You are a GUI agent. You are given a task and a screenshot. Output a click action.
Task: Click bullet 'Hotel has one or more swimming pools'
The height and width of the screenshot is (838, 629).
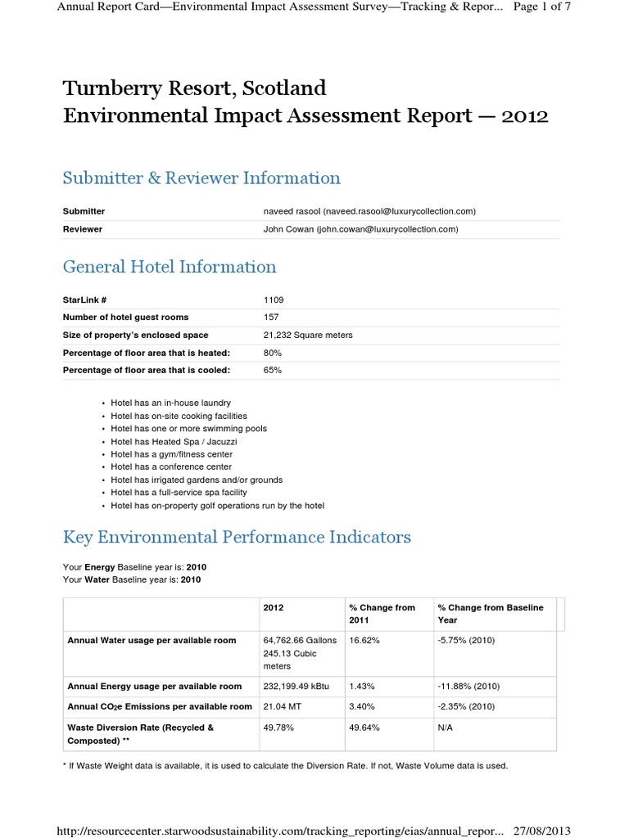pyautogui.click(x=189, y=429)
